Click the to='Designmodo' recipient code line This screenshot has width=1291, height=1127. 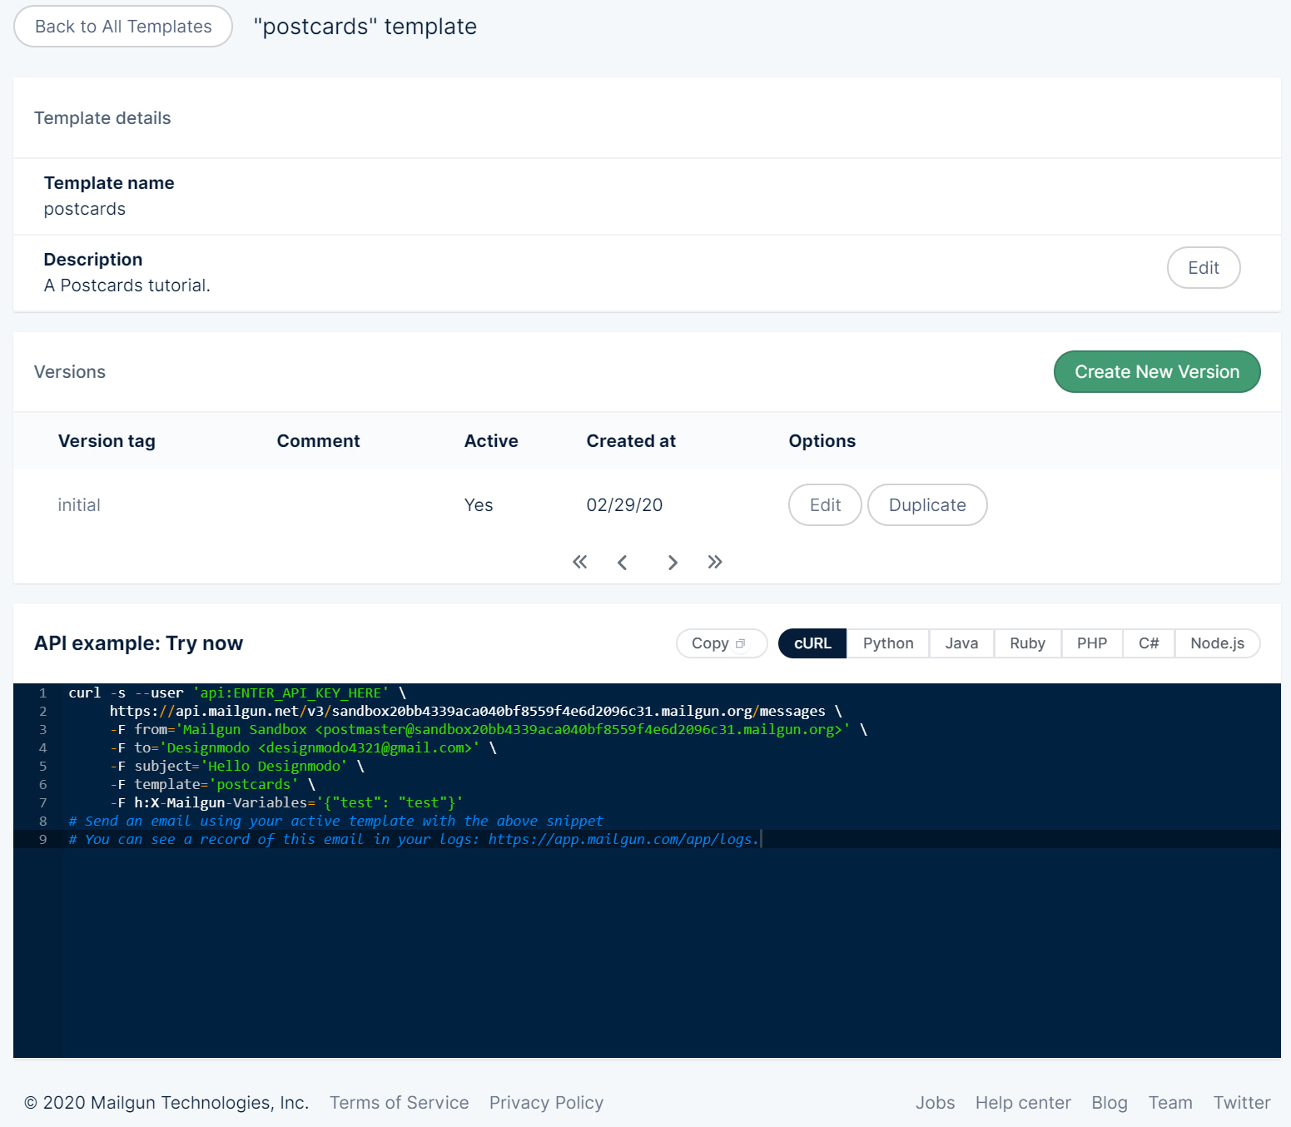click(x=303, y=747)
